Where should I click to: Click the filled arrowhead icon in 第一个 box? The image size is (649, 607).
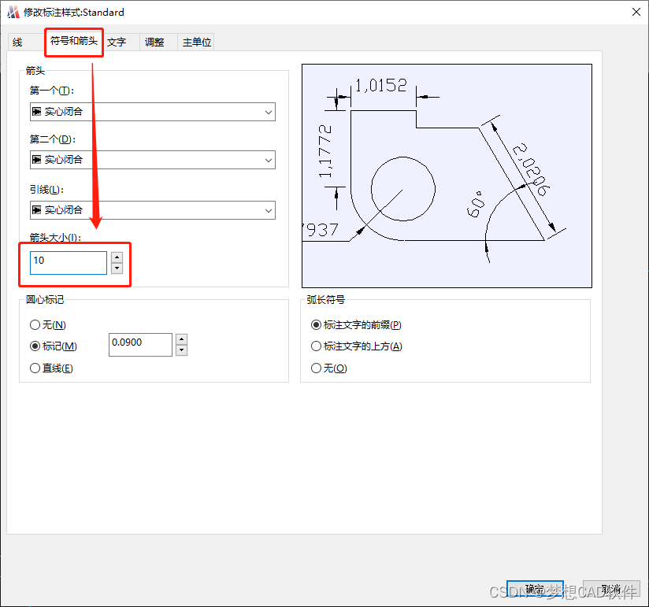tap(37, 111)
